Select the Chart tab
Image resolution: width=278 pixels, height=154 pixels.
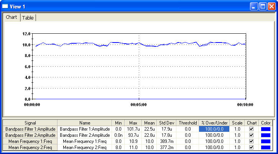pos(12,17)
